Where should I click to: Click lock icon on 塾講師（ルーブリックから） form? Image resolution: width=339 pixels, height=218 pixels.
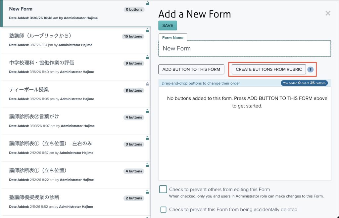click(x=147, y=30)
